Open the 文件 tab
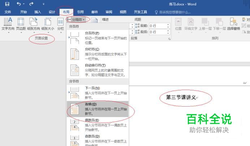The image size is (250, 146). [x=8, y=12]
